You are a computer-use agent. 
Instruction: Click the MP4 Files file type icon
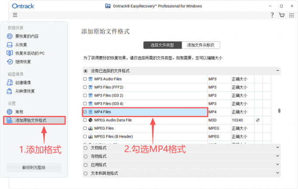coord(91,112)
